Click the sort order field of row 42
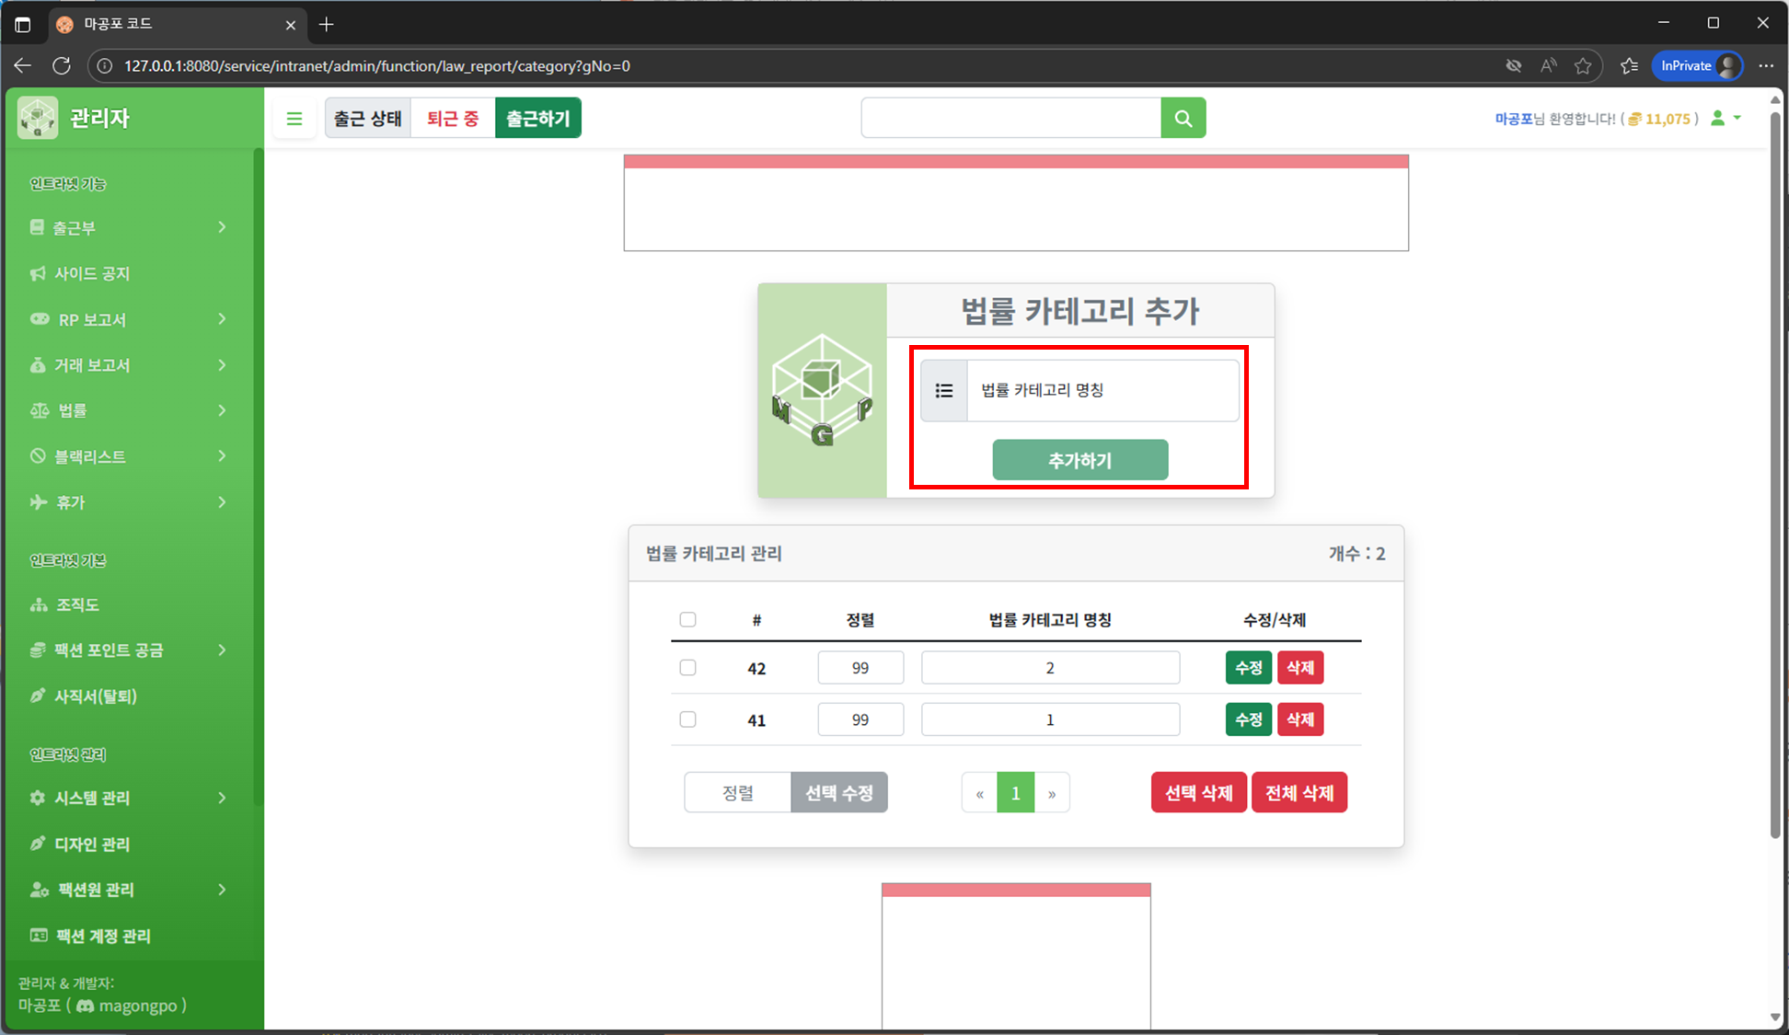The image size is (1789, 1035). pyautogui.click(x=860, y=668)
